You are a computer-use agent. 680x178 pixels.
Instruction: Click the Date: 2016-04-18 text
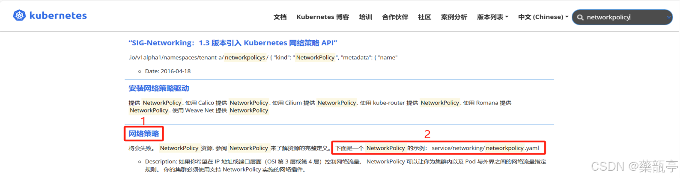coord(168,71)
